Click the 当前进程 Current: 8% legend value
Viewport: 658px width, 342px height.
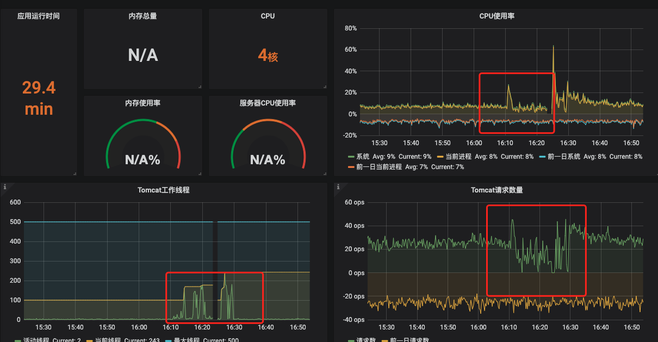coord(517,157)
